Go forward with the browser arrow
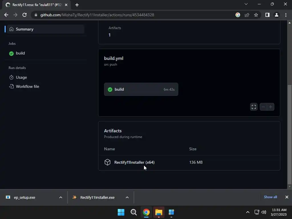292x219 pixels. (15, 15)
